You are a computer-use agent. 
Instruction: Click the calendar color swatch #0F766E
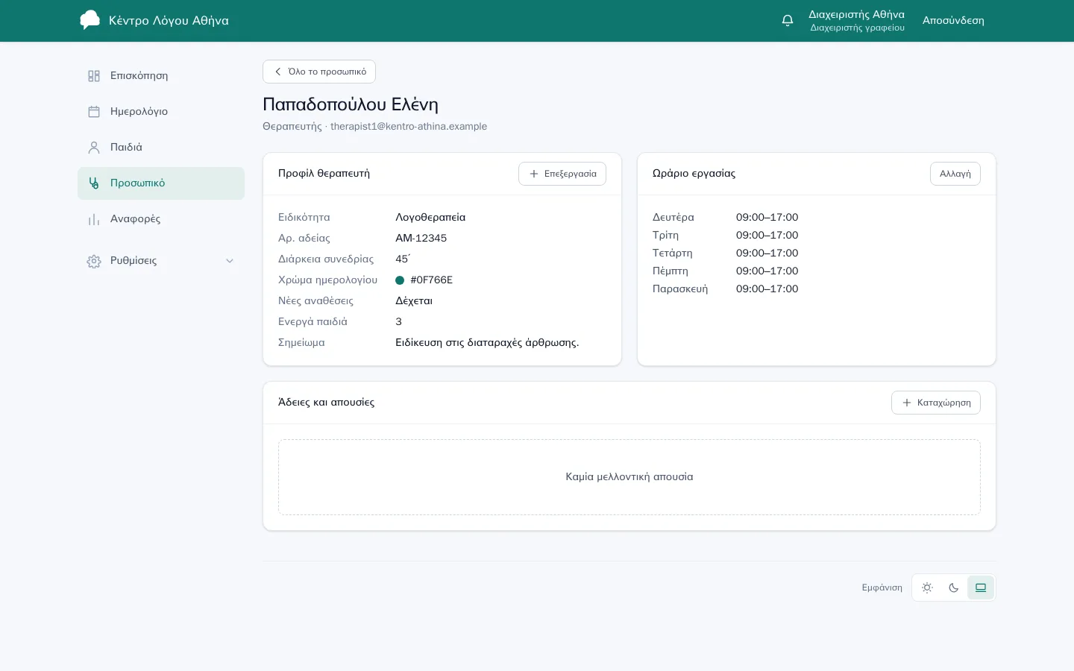coord(400,280)
